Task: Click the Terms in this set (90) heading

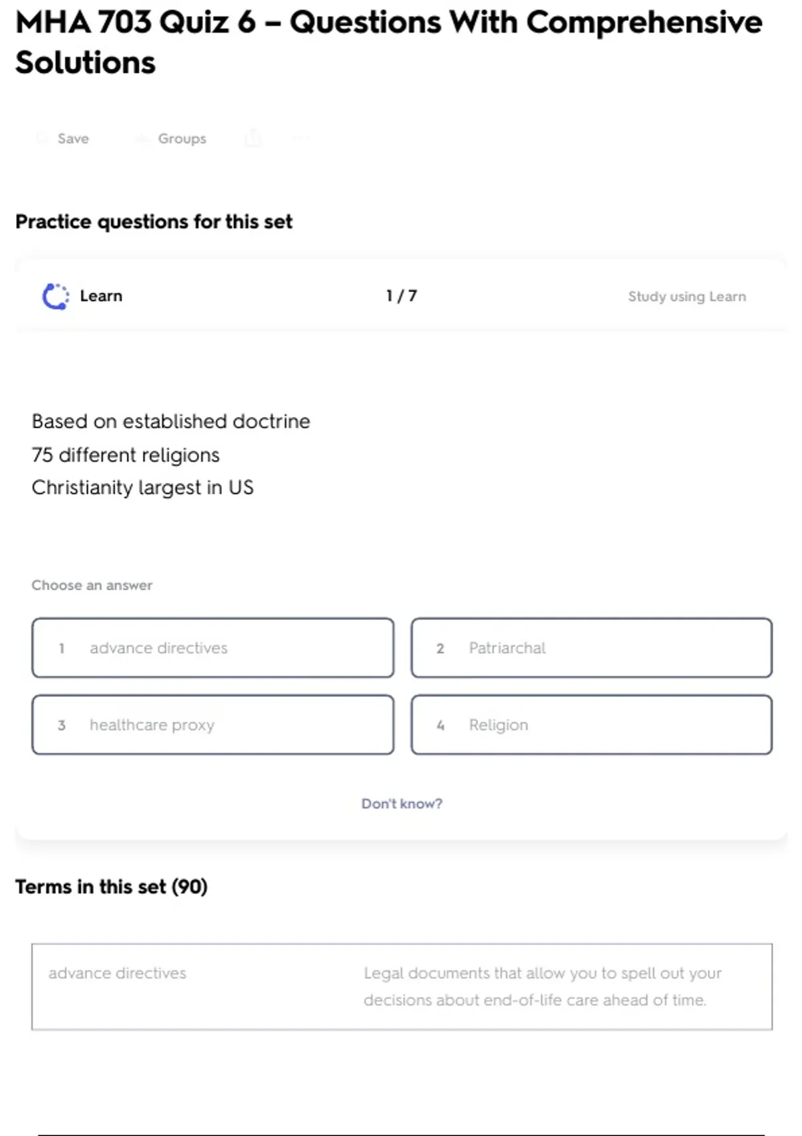Action: (112, 886)
